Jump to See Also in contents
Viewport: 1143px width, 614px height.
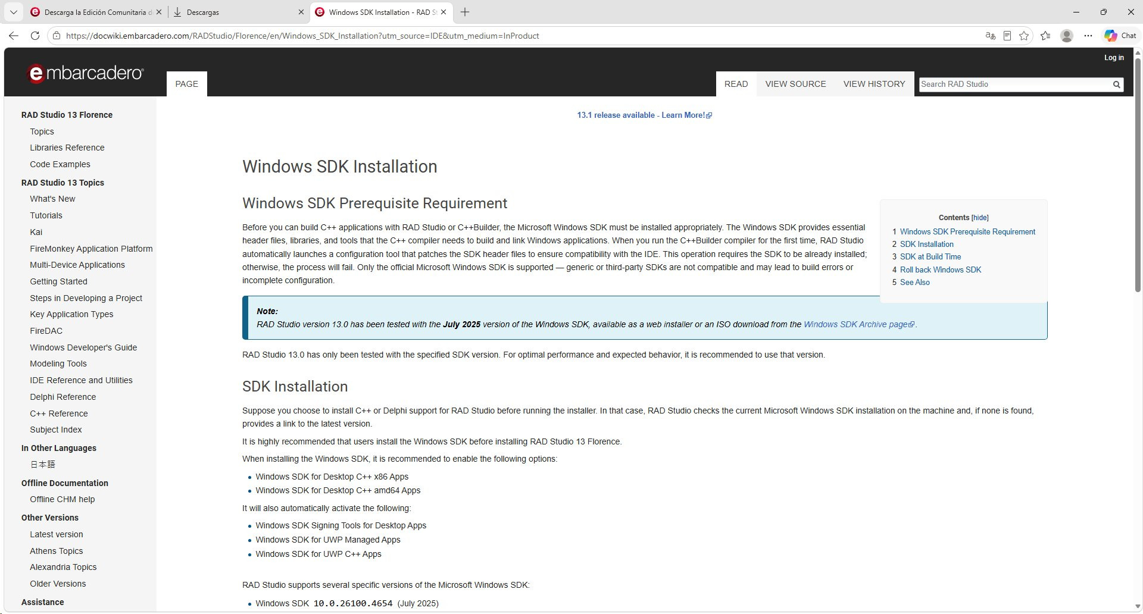point(915,283)
